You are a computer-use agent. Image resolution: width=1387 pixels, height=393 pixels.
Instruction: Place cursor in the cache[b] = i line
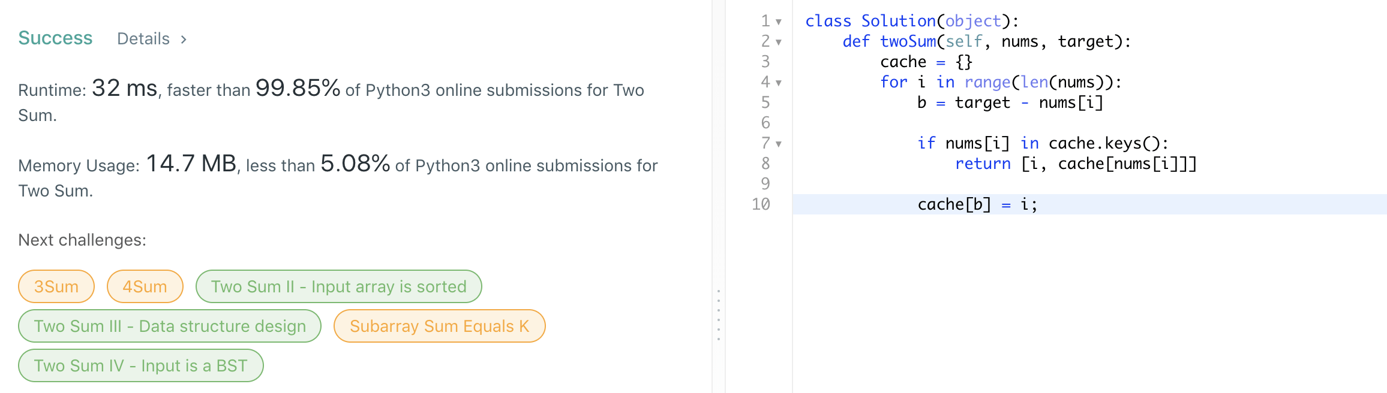pyautogui.click(x=977, y=204)
